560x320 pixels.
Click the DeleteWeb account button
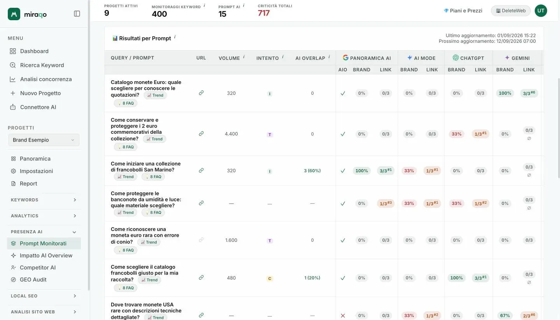point(511,10)
